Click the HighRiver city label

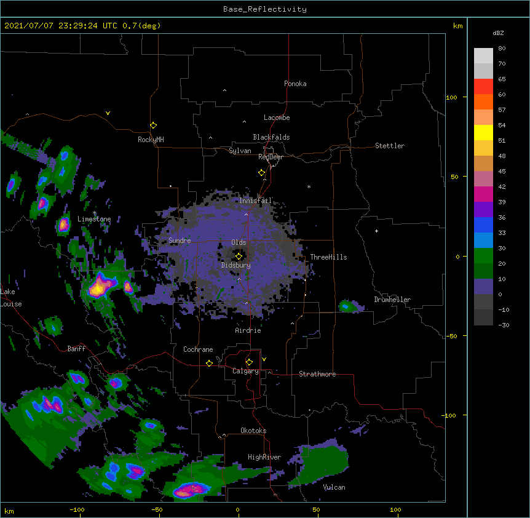264,457
